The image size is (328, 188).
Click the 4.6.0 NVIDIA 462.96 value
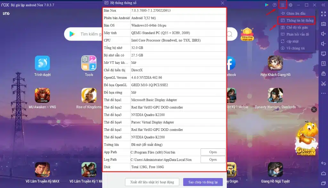point(146,78)
